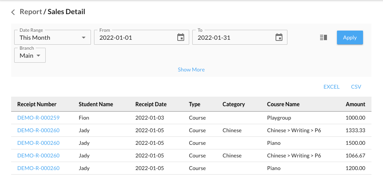Click the back arrow chevron
This screenshot has height=175, width=383.
point(13,12)
